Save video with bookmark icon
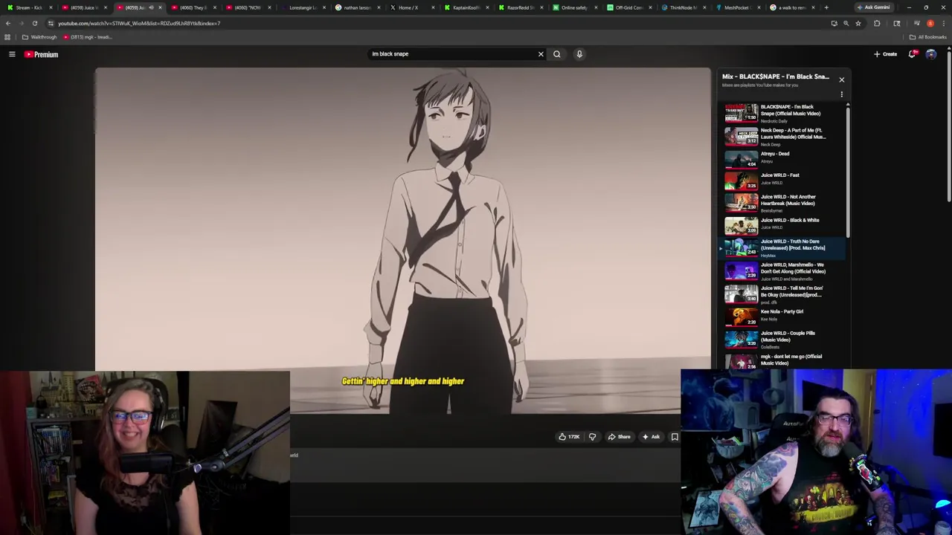Viewport: 952px width, 535px height. click(675, 437)
